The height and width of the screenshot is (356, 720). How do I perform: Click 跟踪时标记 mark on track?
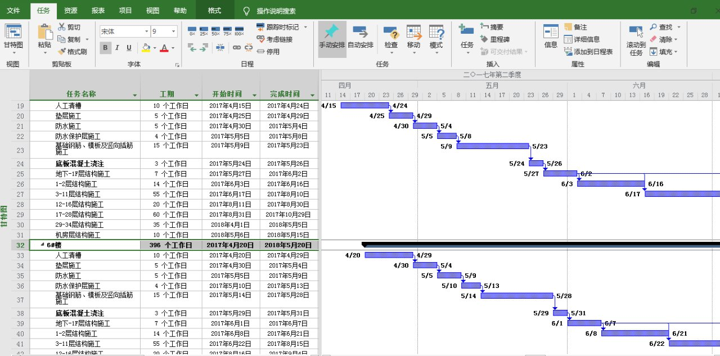click(x=277, y=27)
